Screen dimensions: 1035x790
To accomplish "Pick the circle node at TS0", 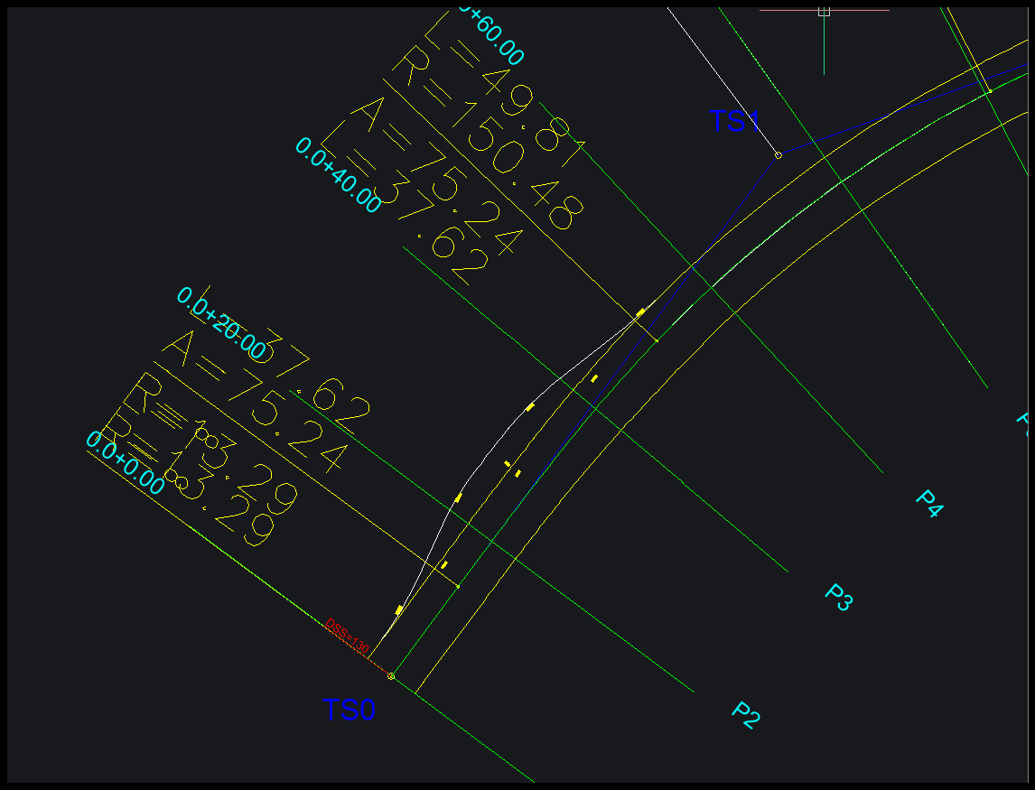I will (391, 676).
